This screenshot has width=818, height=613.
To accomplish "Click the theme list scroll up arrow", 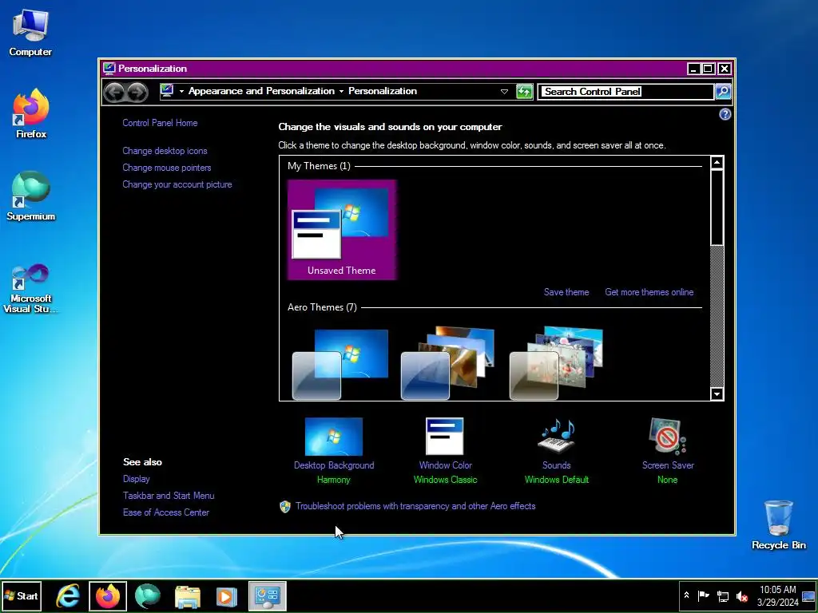I will (717, 163).
